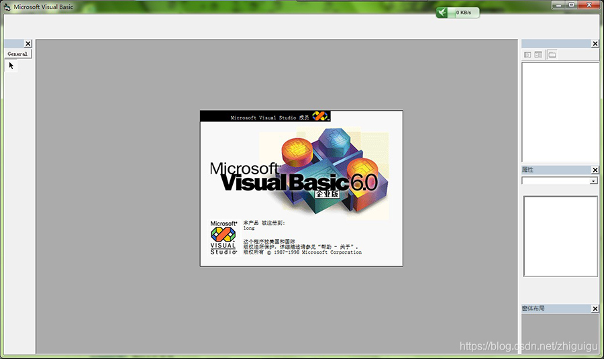The height and width of the screenshot is (359, 604).
Task: Click the Visual Basic app icon in the title bar
Action: [7, 7]
